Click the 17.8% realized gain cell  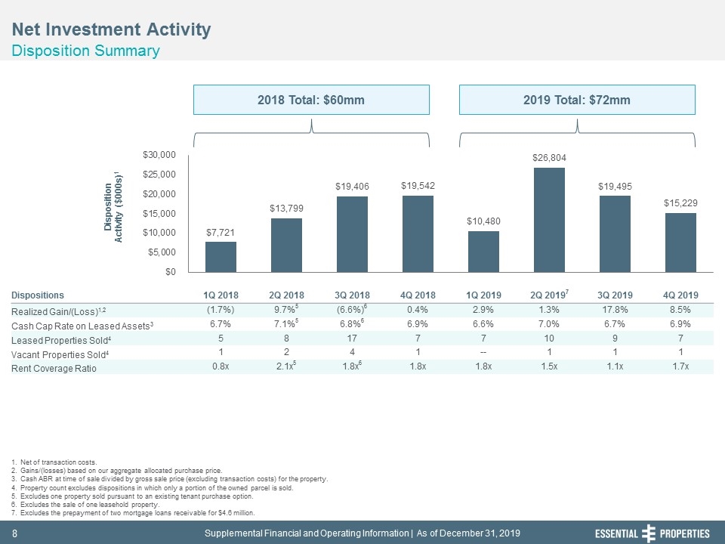click(615, 310)
